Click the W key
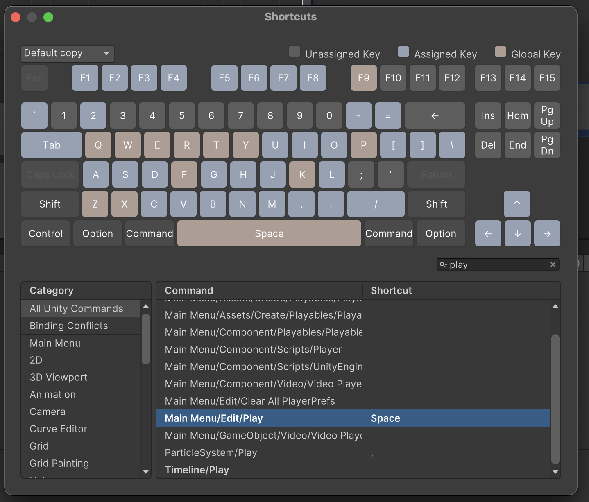 (x=128, y=145)
